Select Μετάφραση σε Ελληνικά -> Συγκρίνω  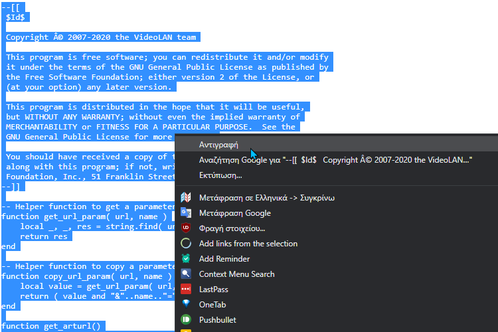point(337,198)
